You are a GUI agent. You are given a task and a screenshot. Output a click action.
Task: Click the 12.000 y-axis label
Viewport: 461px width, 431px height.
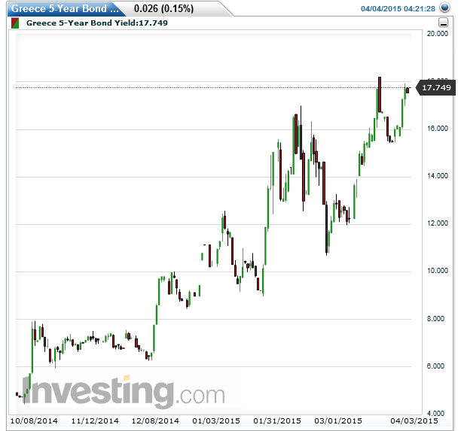pos(438,223)
